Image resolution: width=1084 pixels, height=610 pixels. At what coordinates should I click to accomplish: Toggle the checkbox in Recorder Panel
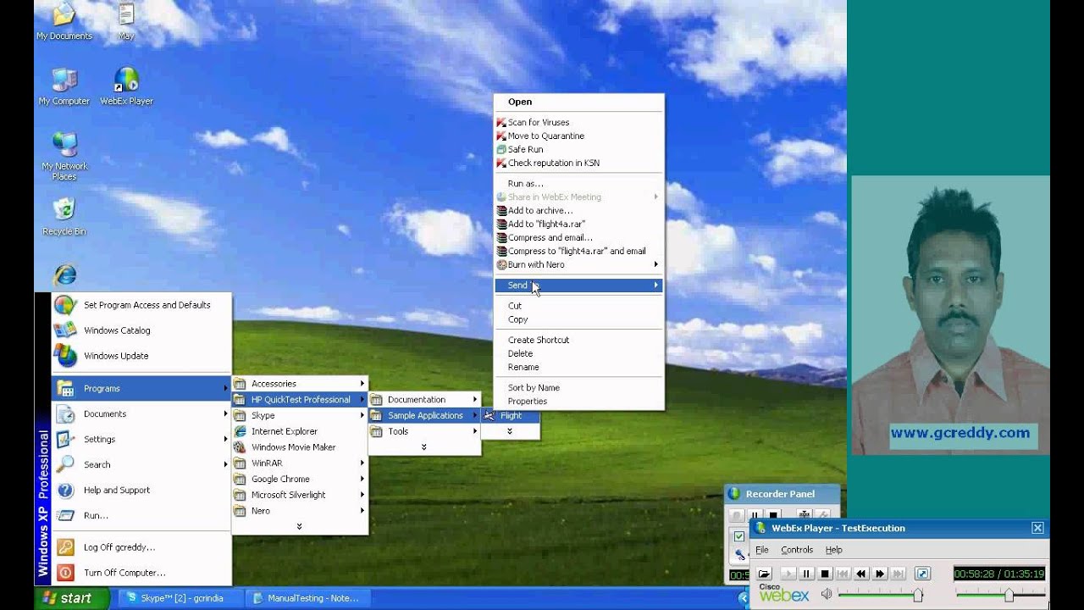(738, 536)
